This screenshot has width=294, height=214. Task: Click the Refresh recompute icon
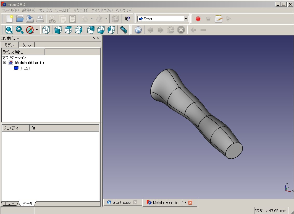coord(115,19)
